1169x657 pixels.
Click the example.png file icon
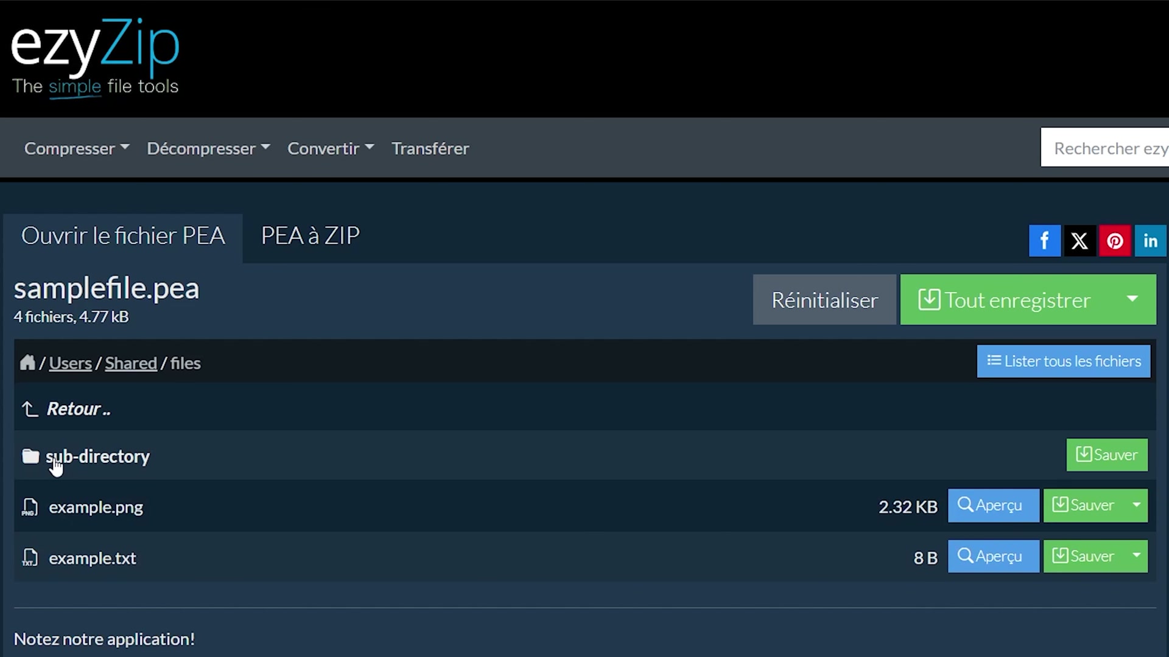(x=30, y=507)
